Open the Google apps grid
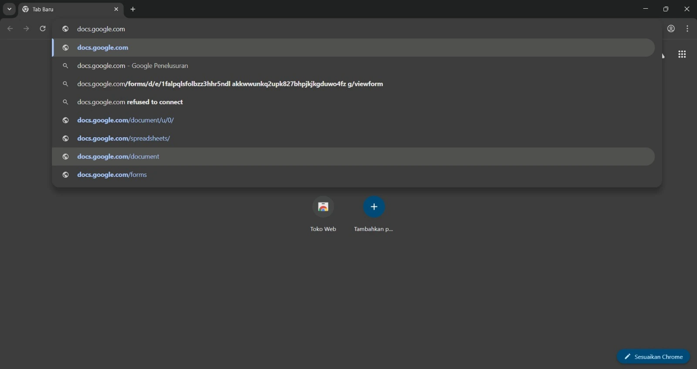This screenshot has height=369, width=697. [x=682, y=54]
